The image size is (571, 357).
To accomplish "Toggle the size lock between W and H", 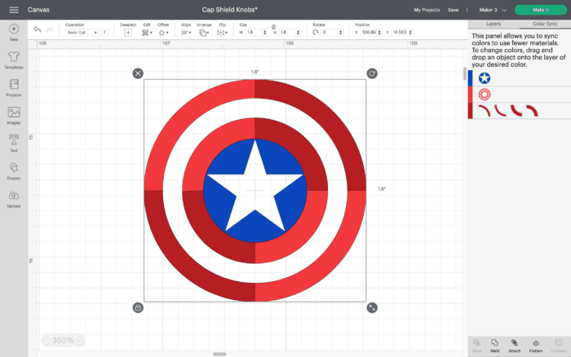I will pyautogui.click(x=272, y=25).
